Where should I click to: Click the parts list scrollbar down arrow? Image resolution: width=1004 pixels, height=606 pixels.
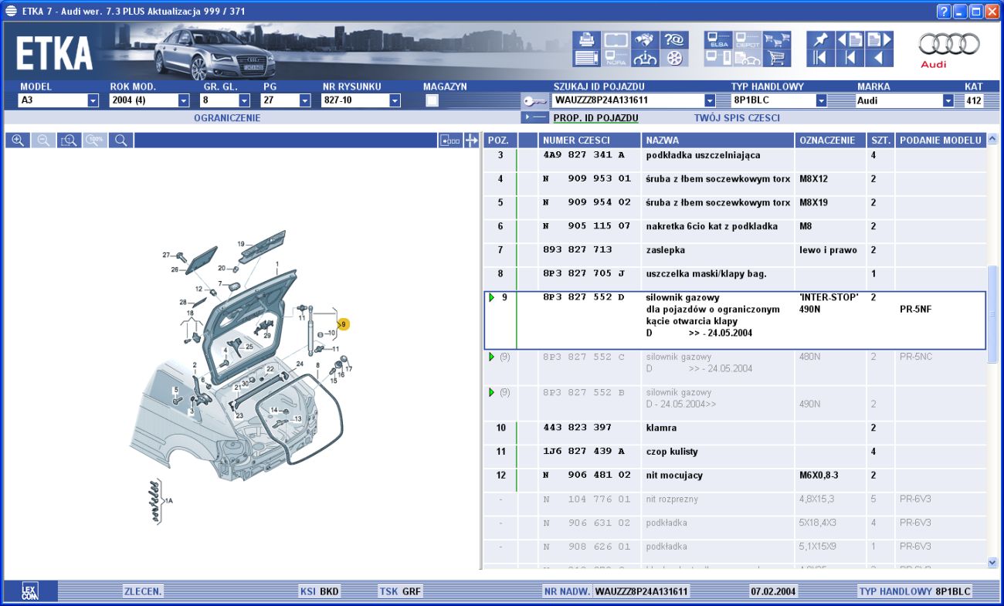(x=992, y=563)
